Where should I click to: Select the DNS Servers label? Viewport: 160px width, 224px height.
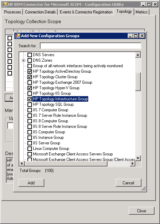(44, 55)
